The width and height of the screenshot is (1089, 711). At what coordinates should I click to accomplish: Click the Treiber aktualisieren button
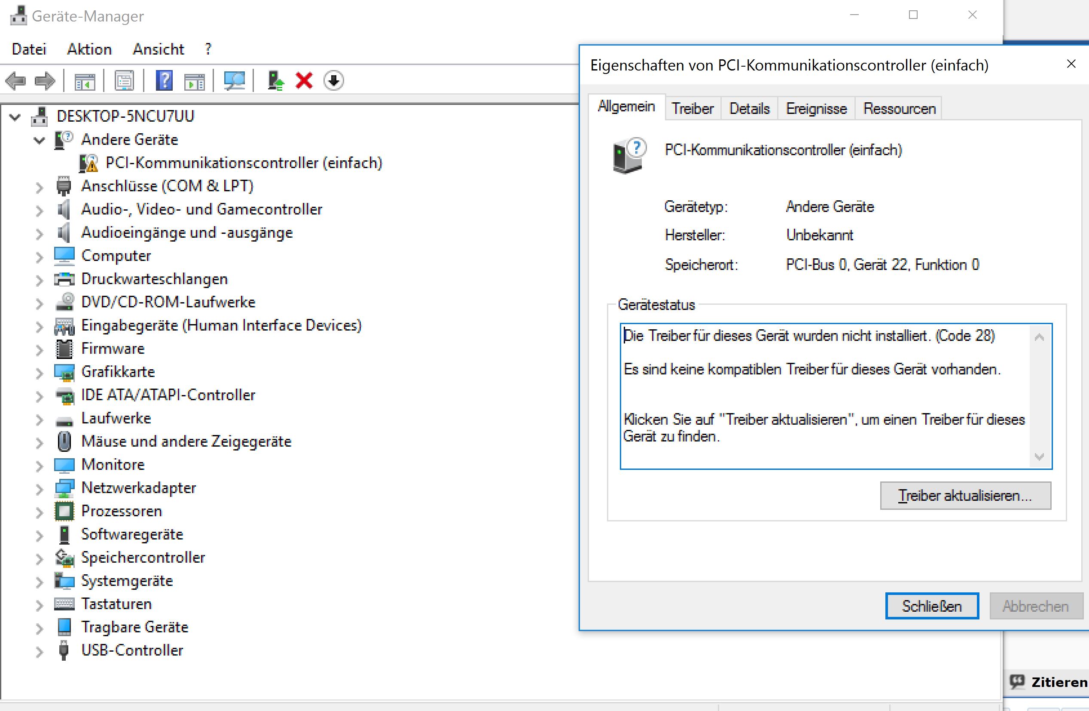point(965,495)
